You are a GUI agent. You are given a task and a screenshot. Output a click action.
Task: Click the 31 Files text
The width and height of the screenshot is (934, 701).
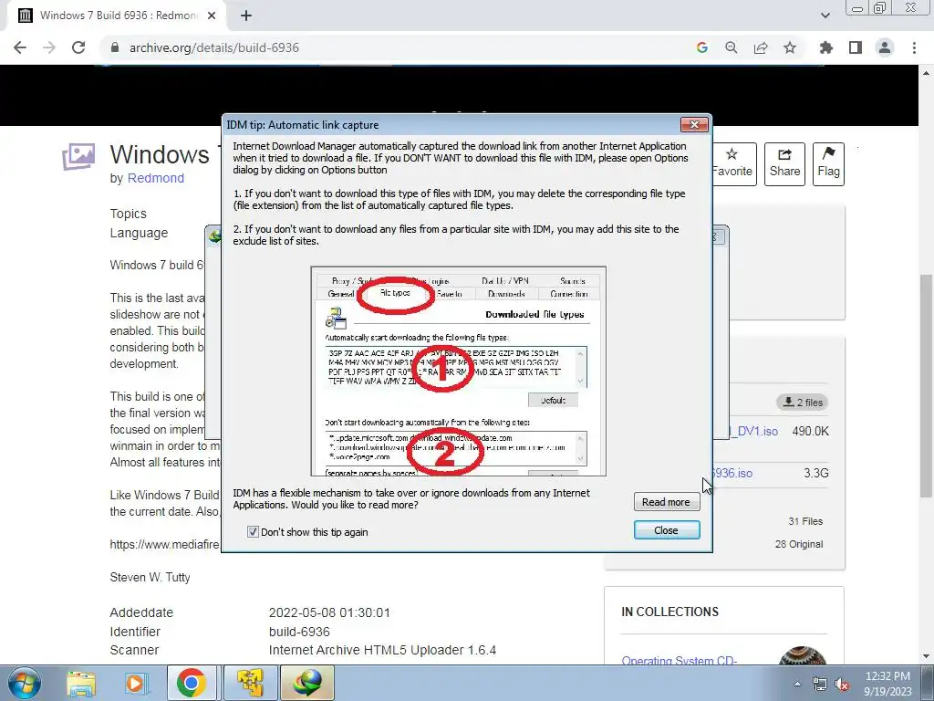pos(805,521)
